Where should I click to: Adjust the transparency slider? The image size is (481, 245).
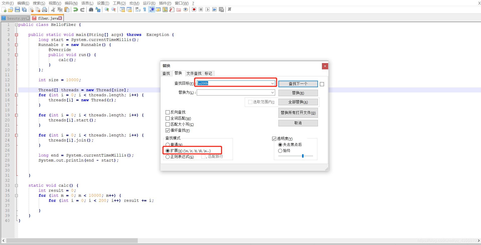coord(303,156)
